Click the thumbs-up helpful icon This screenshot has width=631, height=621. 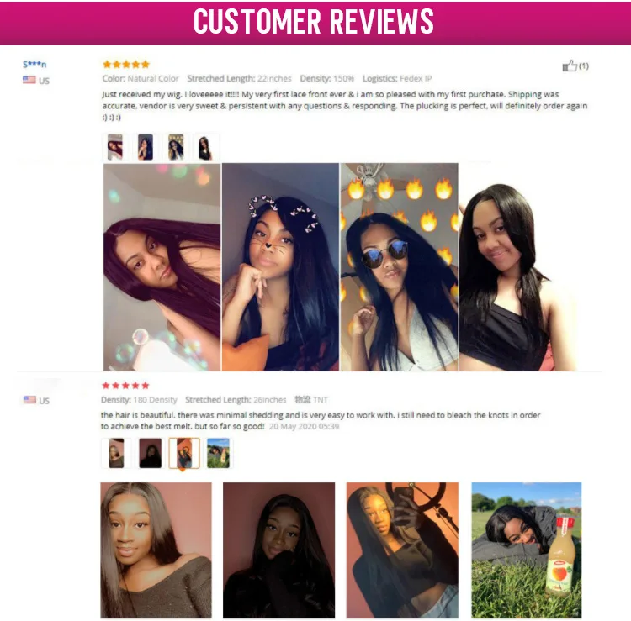click(x=570, y=66)
